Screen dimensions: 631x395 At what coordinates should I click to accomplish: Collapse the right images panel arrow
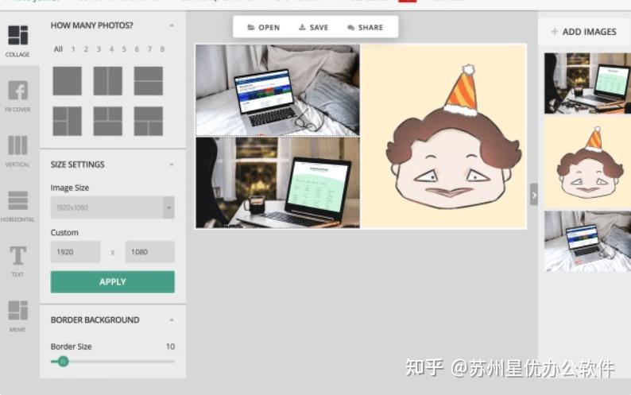coord(534,195)
